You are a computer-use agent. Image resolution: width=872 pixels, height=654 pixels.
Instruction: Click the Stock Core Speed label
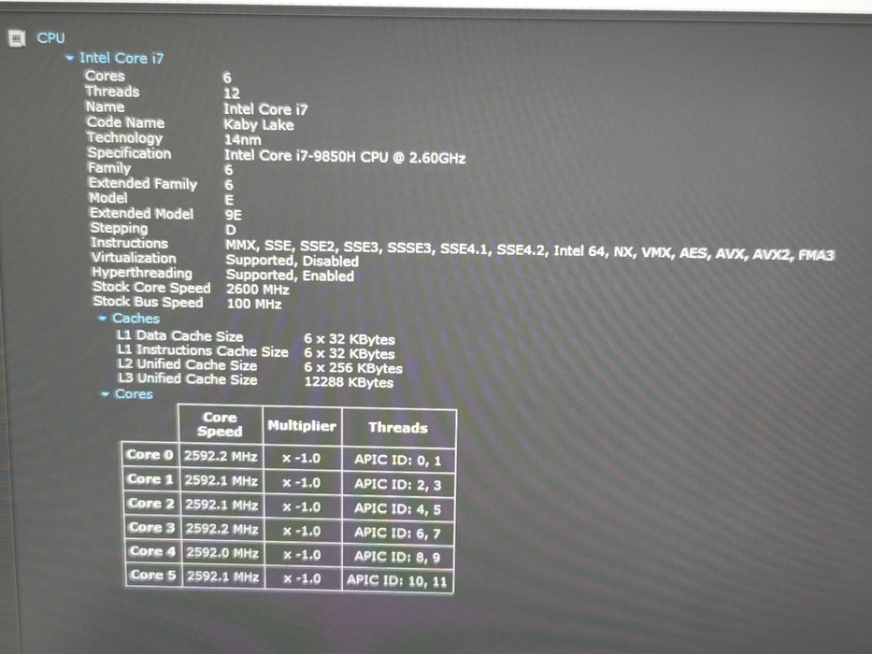(151, 288)
